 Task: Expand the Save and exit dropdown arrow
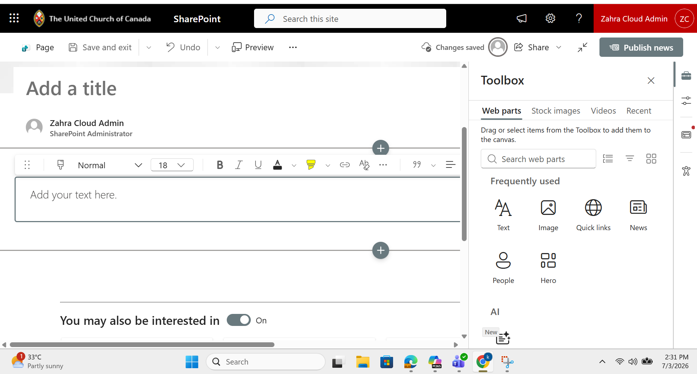tap(148, 47)
